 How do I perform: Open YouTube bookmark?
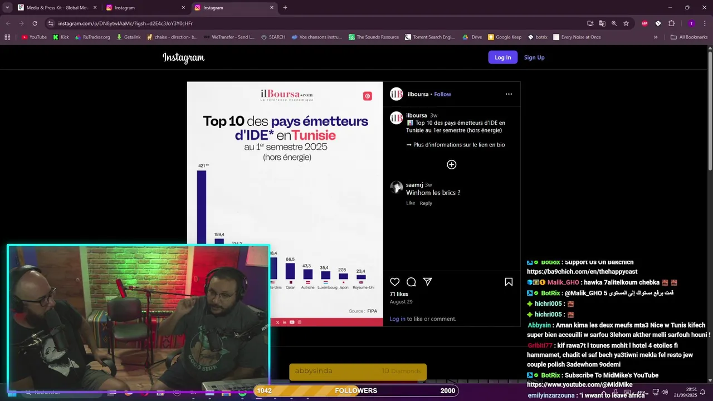click(34, 37)
